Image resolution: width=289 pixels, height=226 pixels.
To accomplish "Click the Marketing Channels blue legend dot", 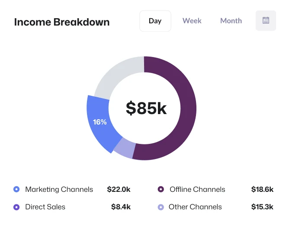I will tap(16, 189).
